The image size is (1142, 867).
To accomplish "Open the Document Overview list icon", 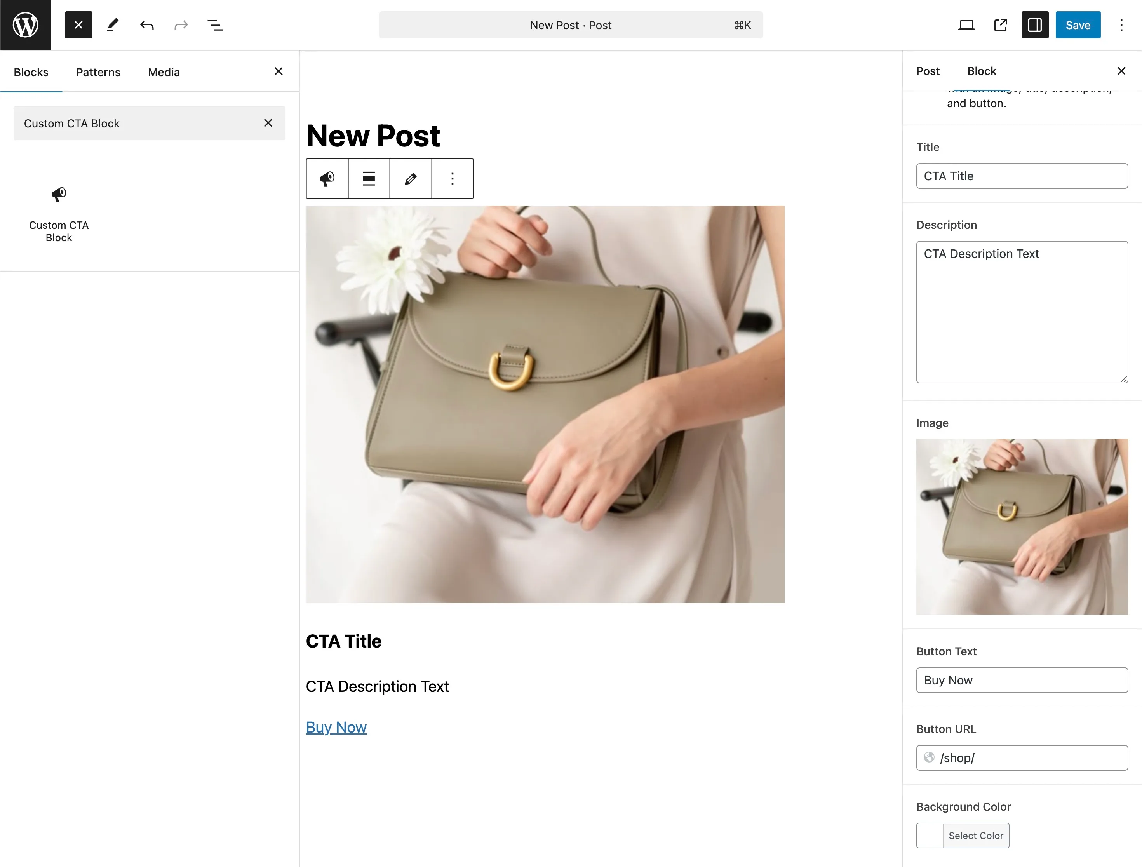I will tap(215, 25).
